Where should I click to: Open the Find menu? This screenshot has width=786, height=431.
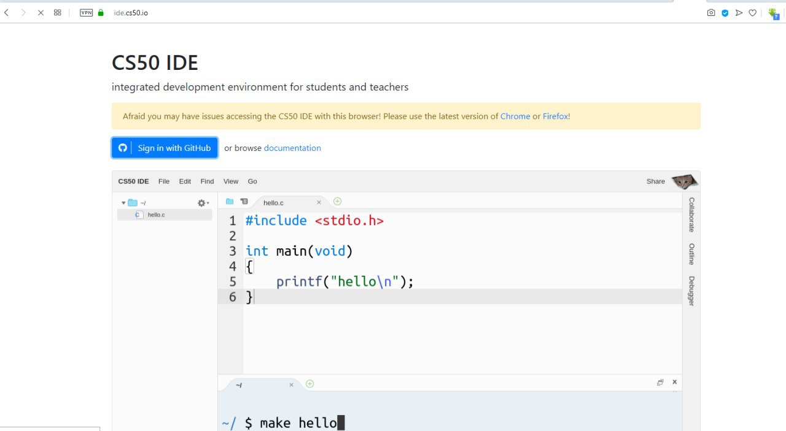(207, 181)
